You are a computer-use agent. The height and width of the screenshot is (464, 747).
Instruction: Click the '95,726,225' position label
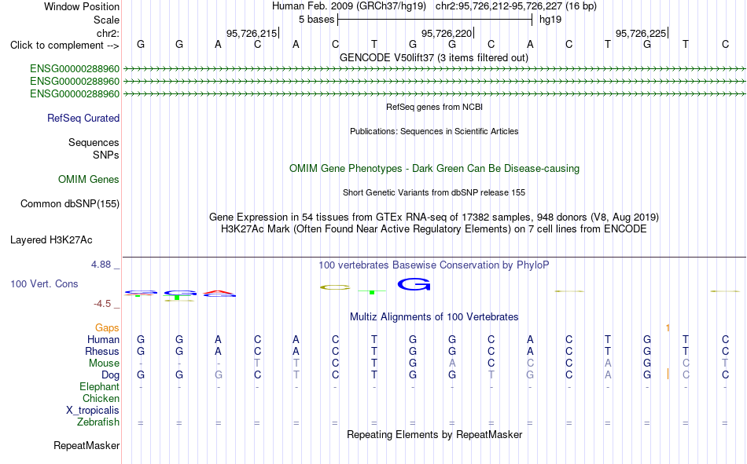(x=641, y=33)
